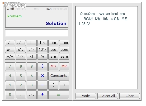Toggle the +/- sign button
This screenshot has height=106, width=146.
[x=10, y=57]
